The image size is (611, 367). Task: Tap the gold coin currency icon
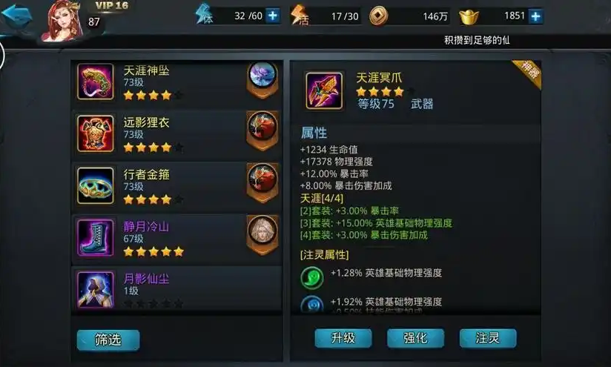378,16
